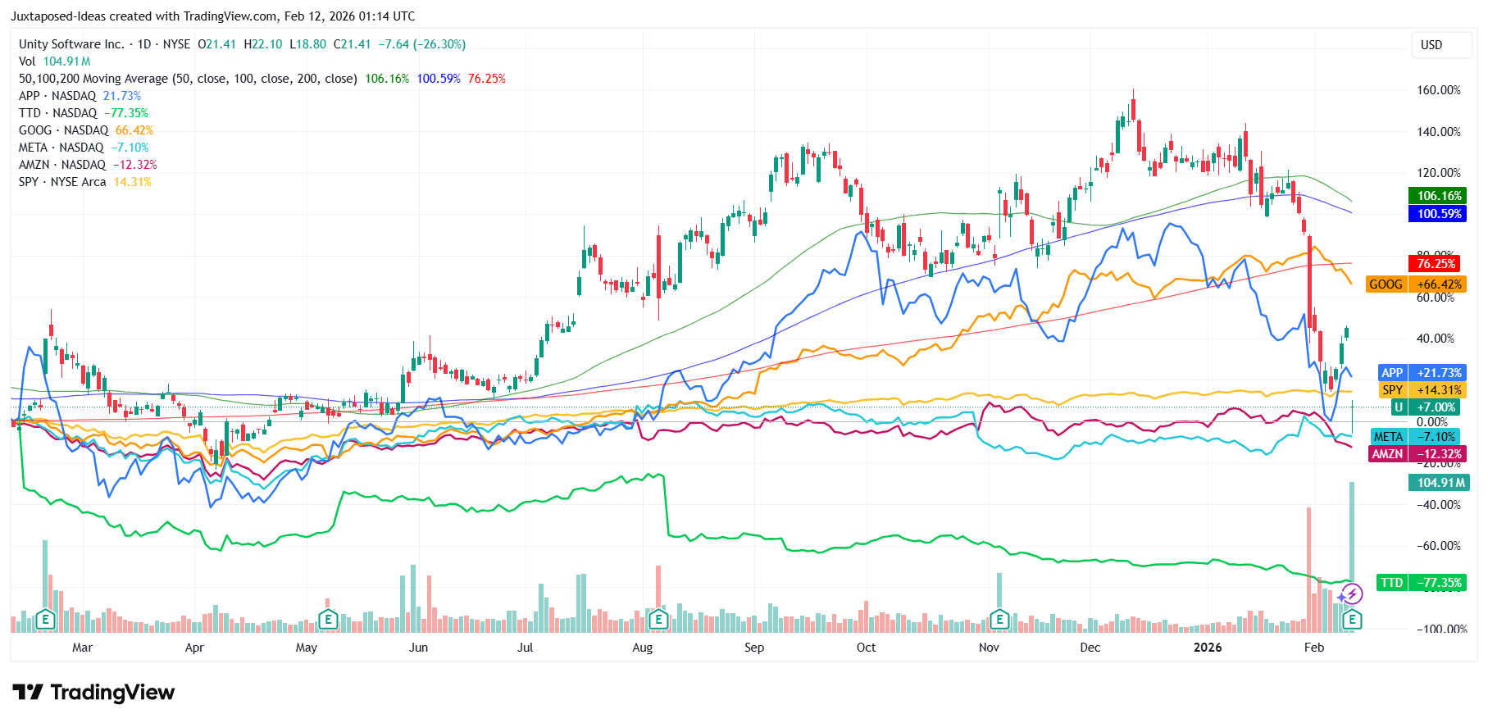Screen dimensions: 1488x723
Task: Click the −60.00% price scale value
Action: coord(1439,546)
